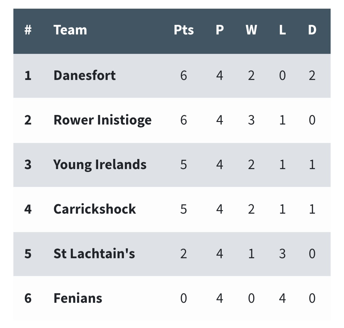The height and width of the screenshot is (328, 344).
Task: Click the W (wins) column header
Action: click(251, 30)
